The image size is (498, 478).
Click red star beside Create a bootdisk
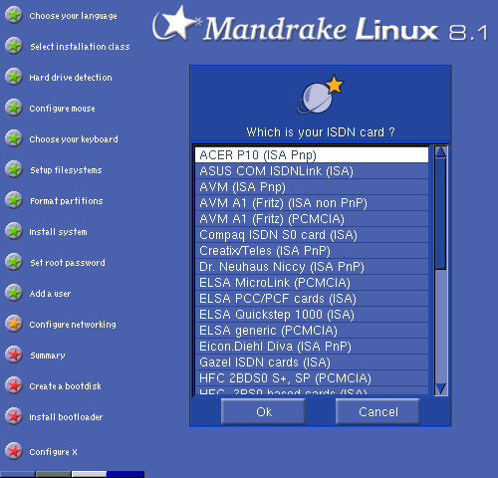click(14, 385)
